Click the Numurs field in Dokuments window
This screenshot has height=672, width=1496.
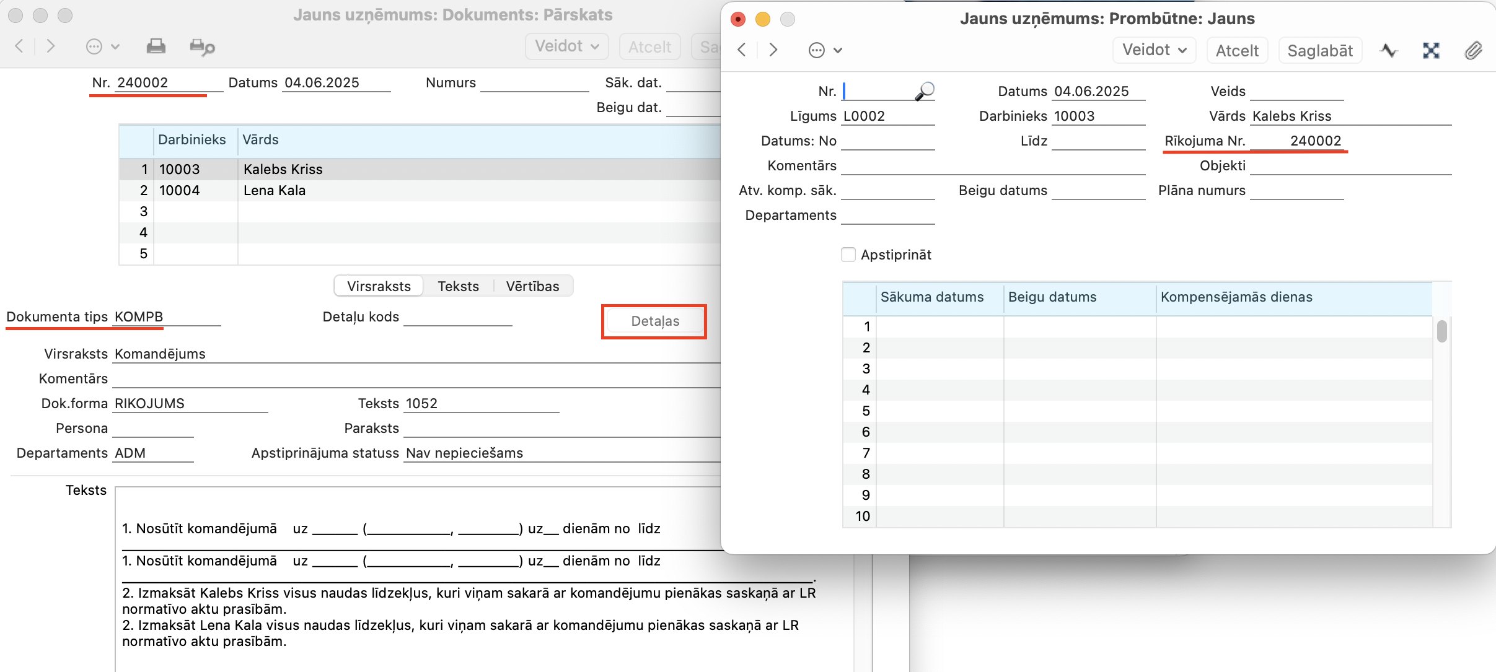coord(535,82)
